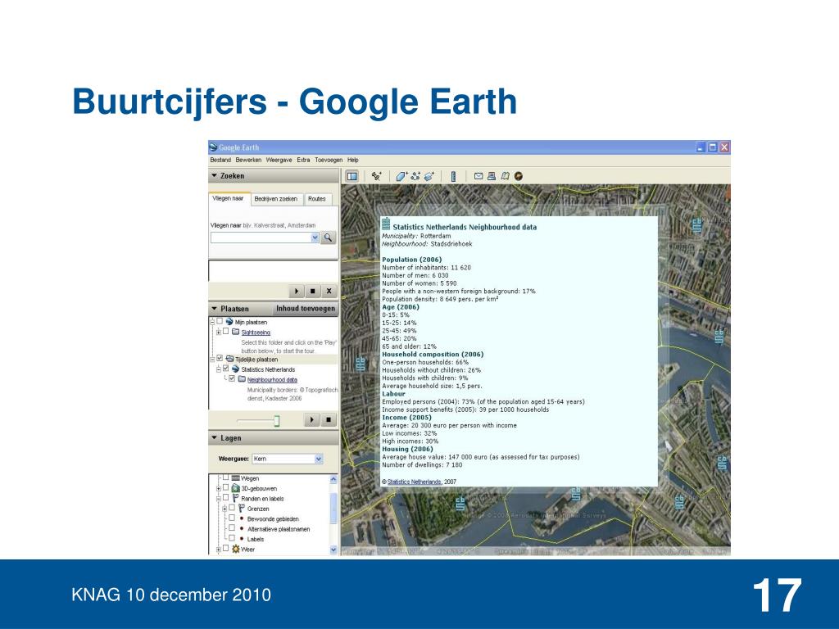
Task: Click in the Vliegen naar input field
Action: [x=261, y=238]
